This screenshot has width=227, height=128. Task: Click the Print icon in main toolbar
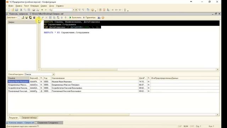coord(34,10)
